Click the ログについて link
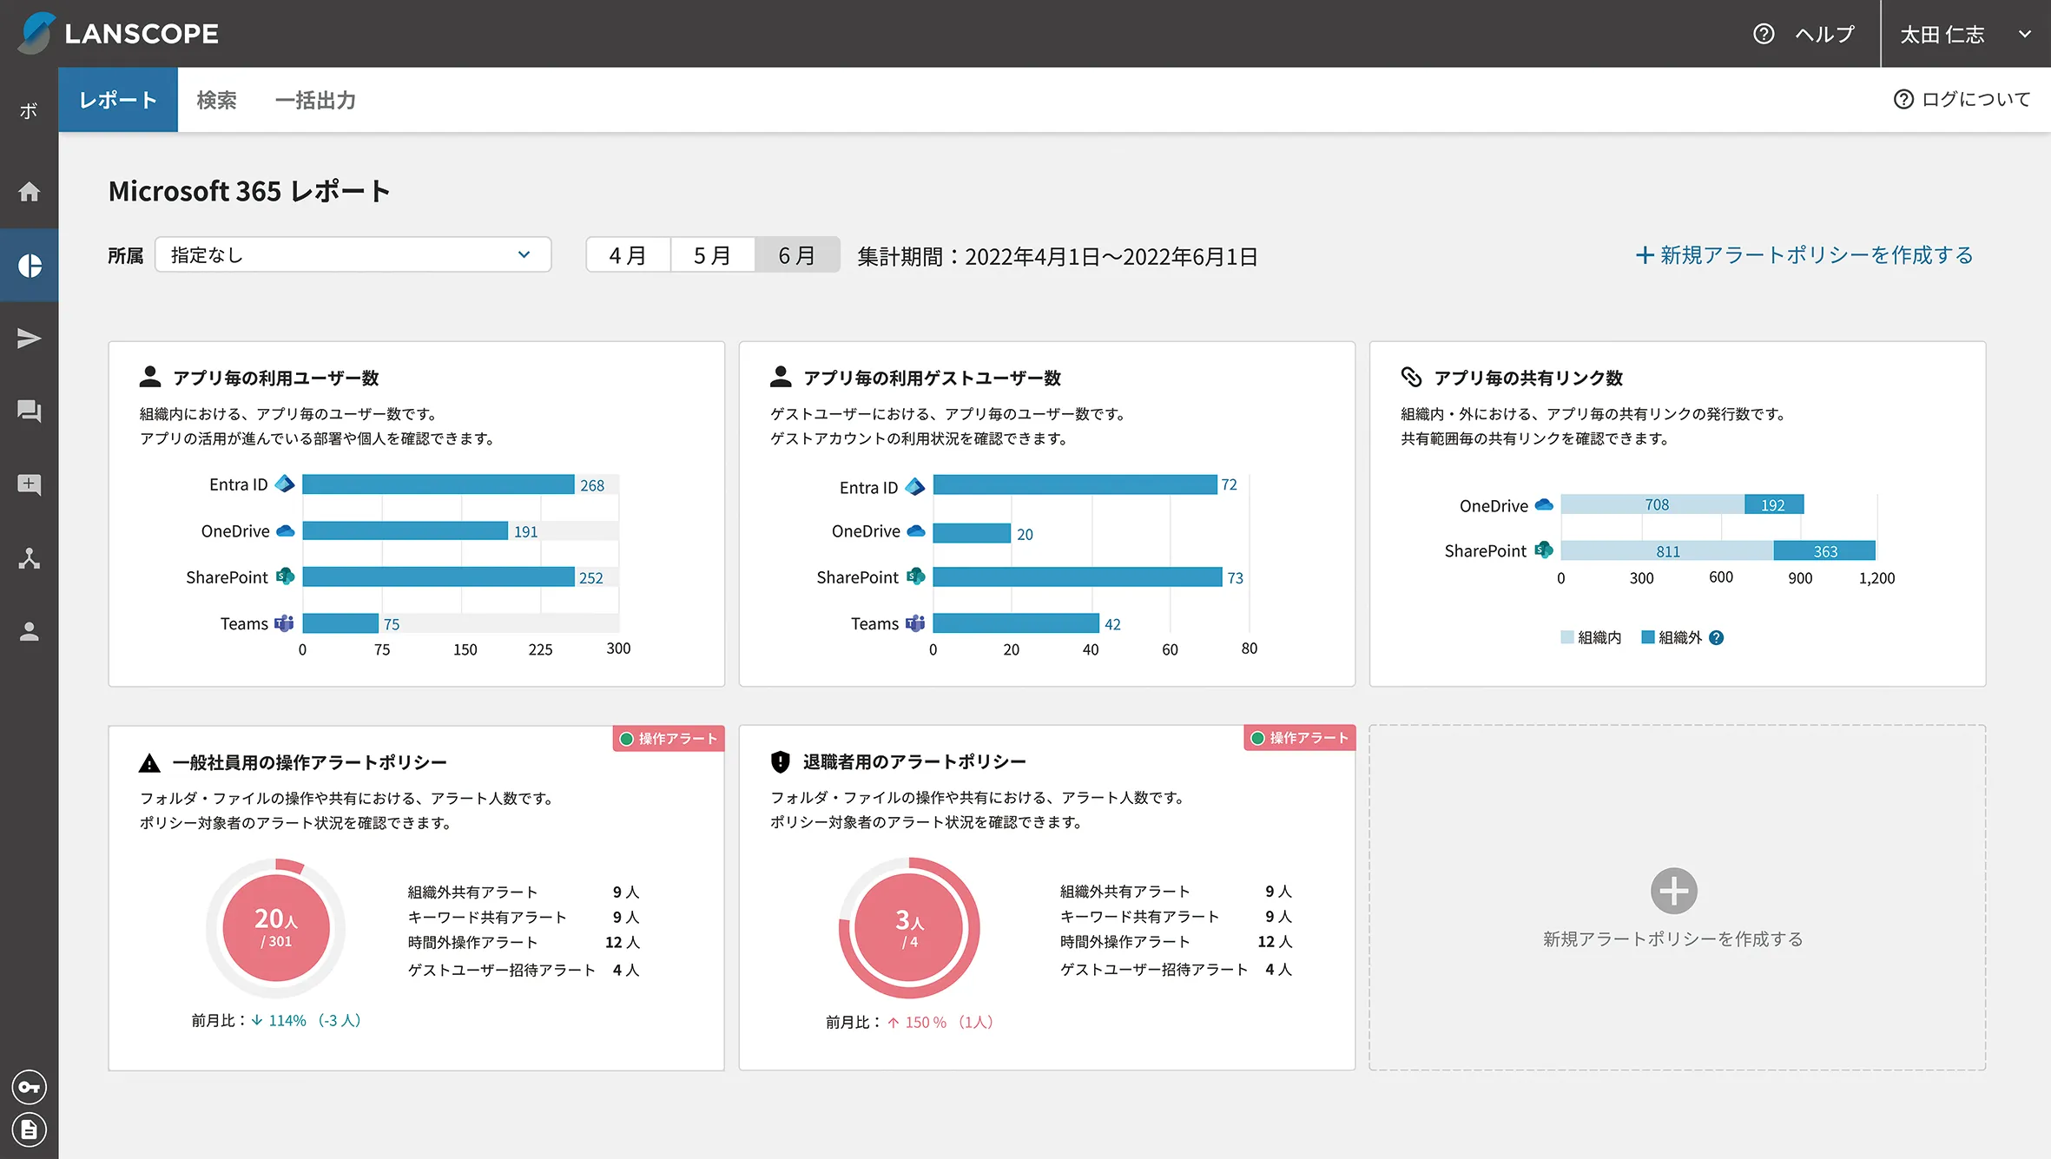 click(x=1975, y=99)
